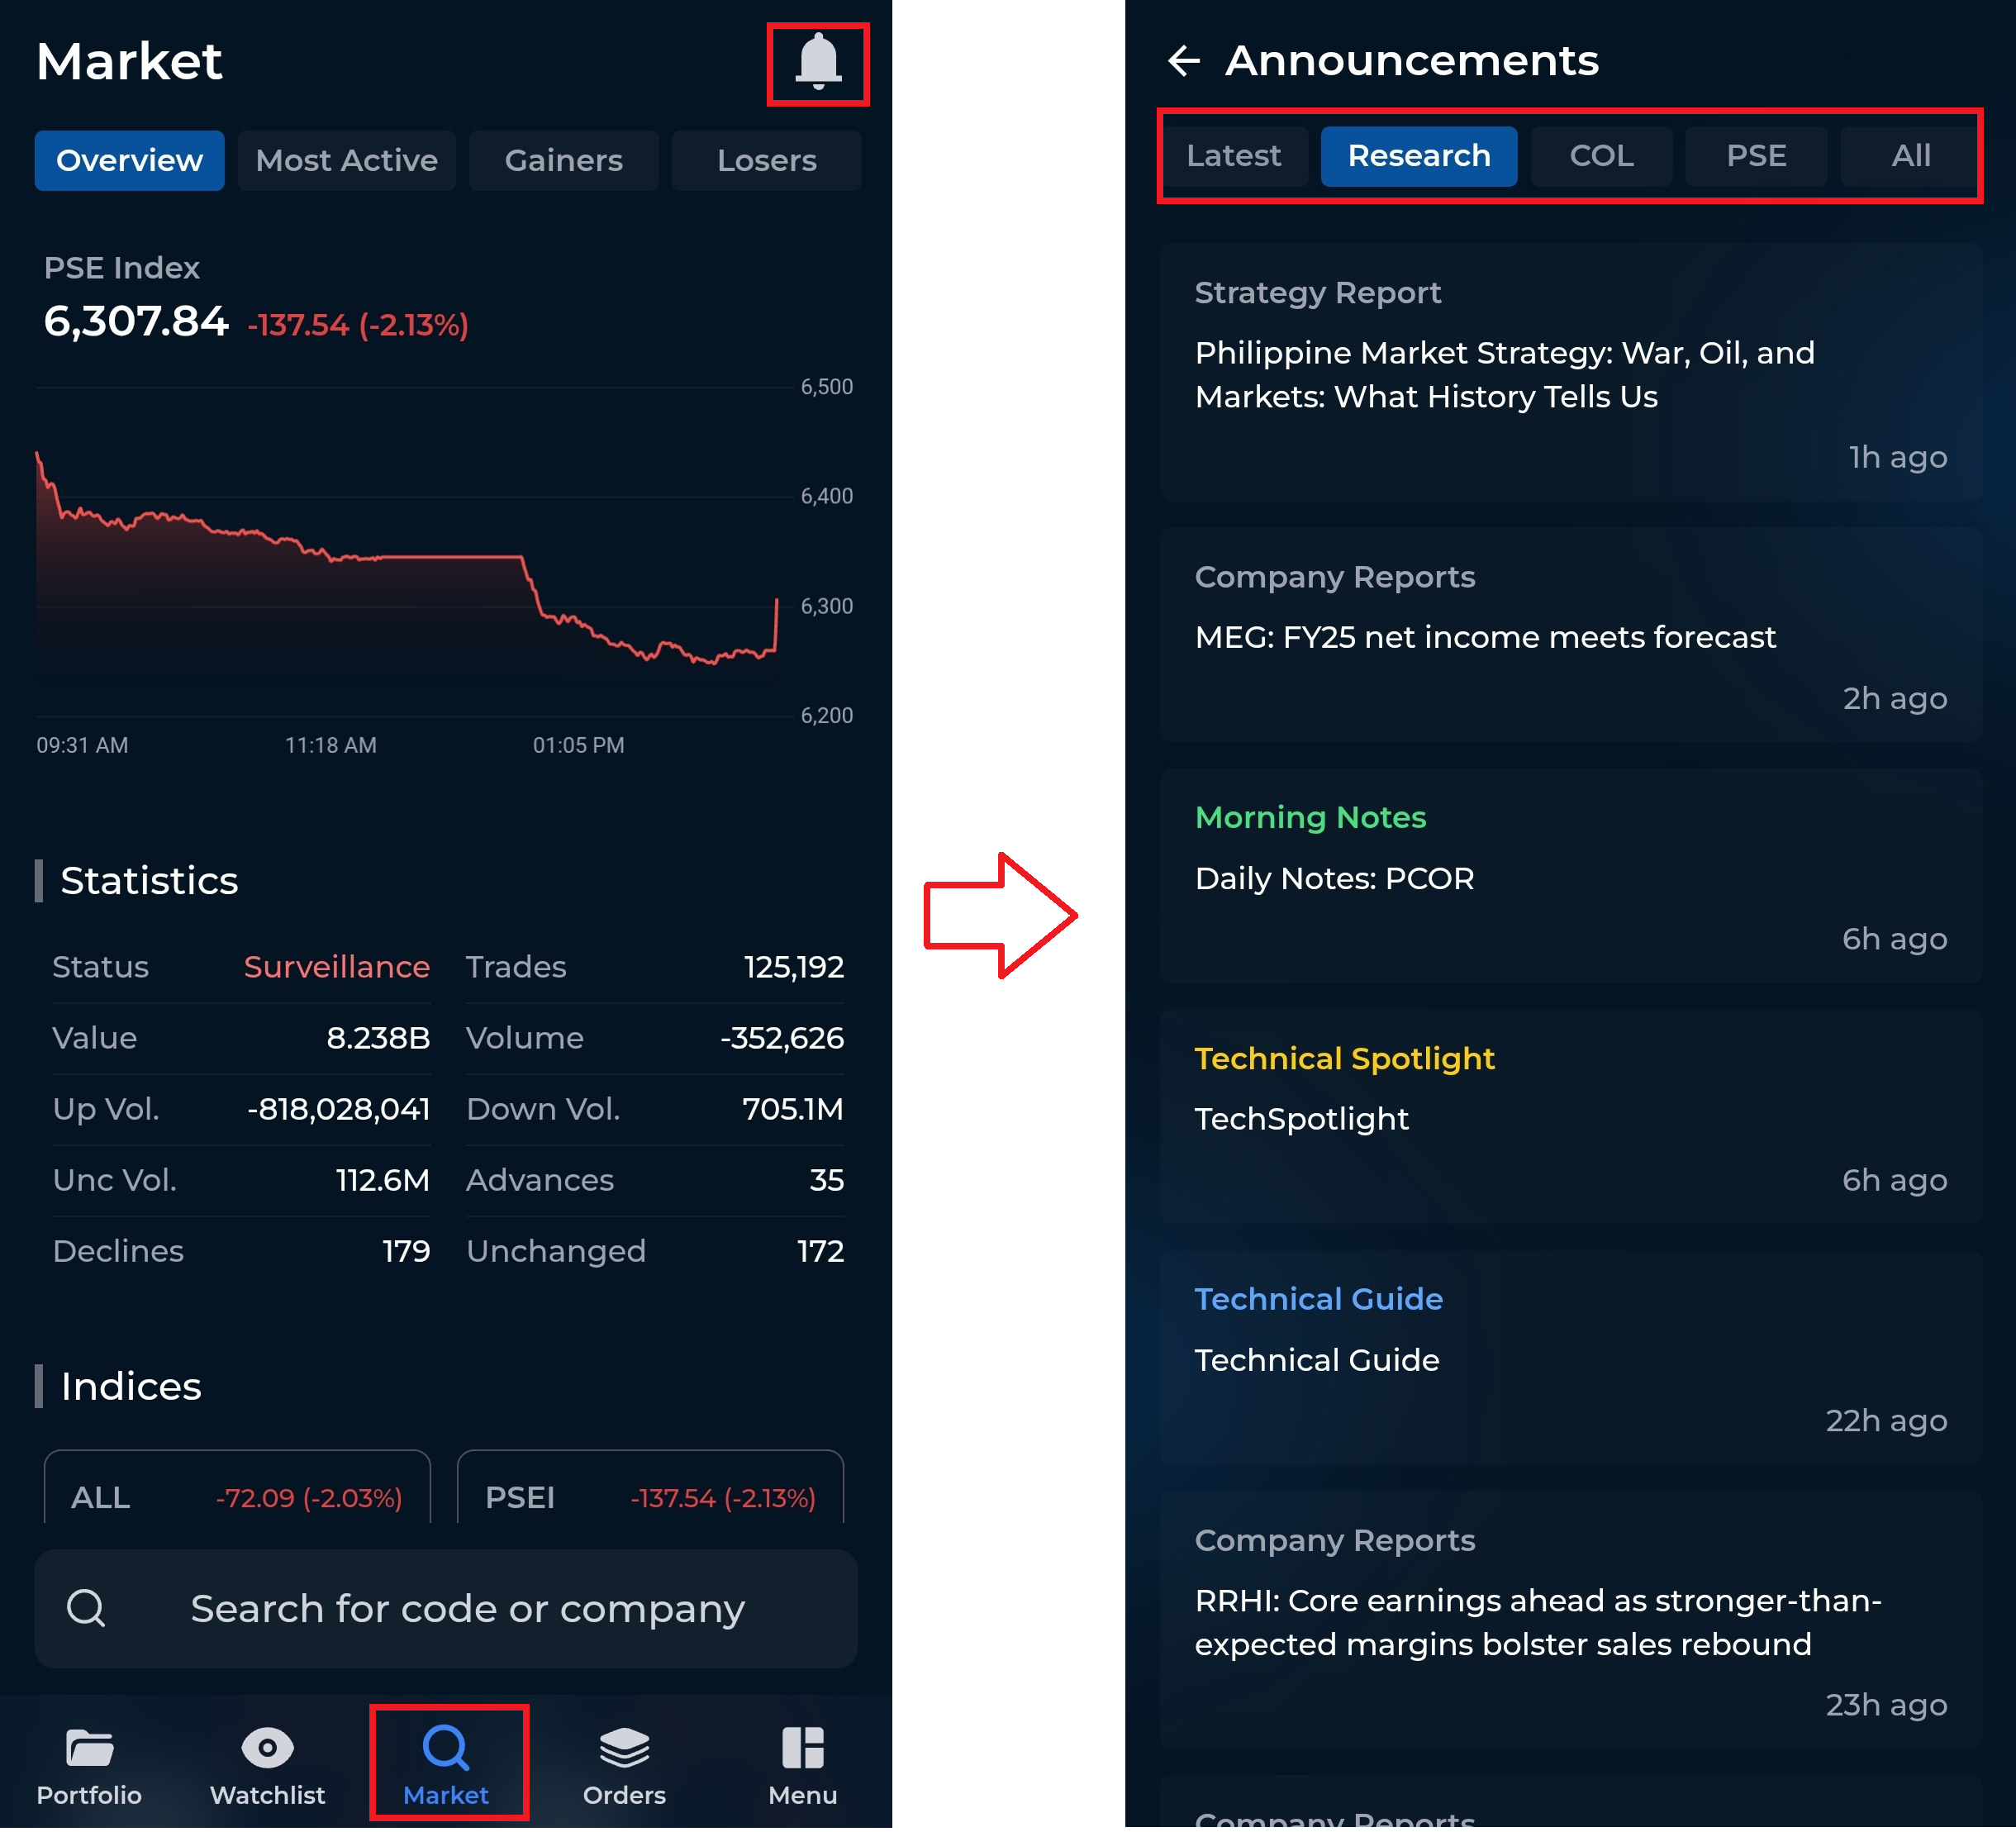
Task: Switch to the Most Active tab
Action: tap(346, 161)
